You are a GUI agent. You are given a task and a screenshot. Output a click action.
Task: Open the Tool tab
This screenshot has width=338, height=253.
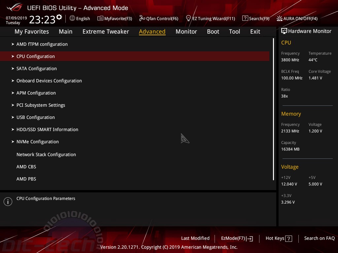click(234, 32)
